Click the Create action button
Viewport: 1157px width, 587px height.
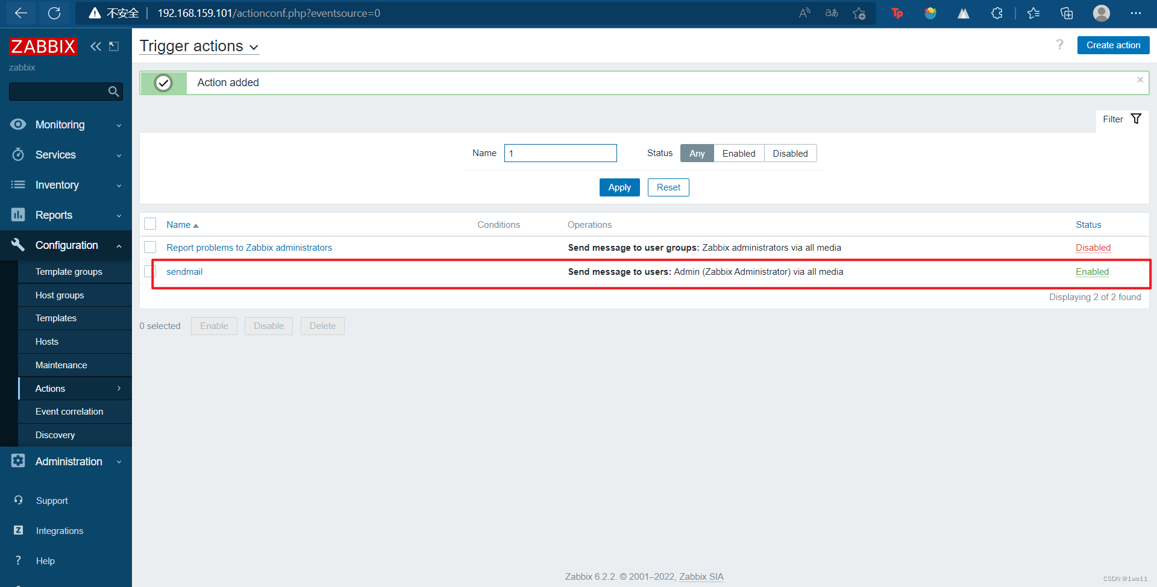[x=1113, y=45]
